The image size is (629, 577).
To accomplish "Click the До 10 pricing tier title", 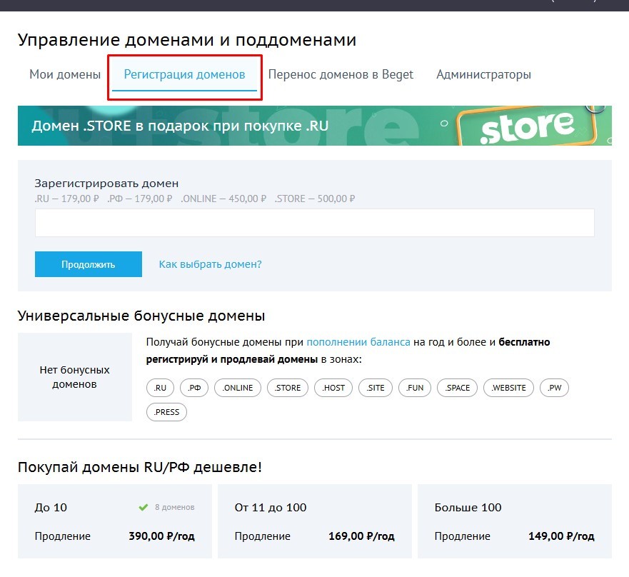I will [51, 508].
